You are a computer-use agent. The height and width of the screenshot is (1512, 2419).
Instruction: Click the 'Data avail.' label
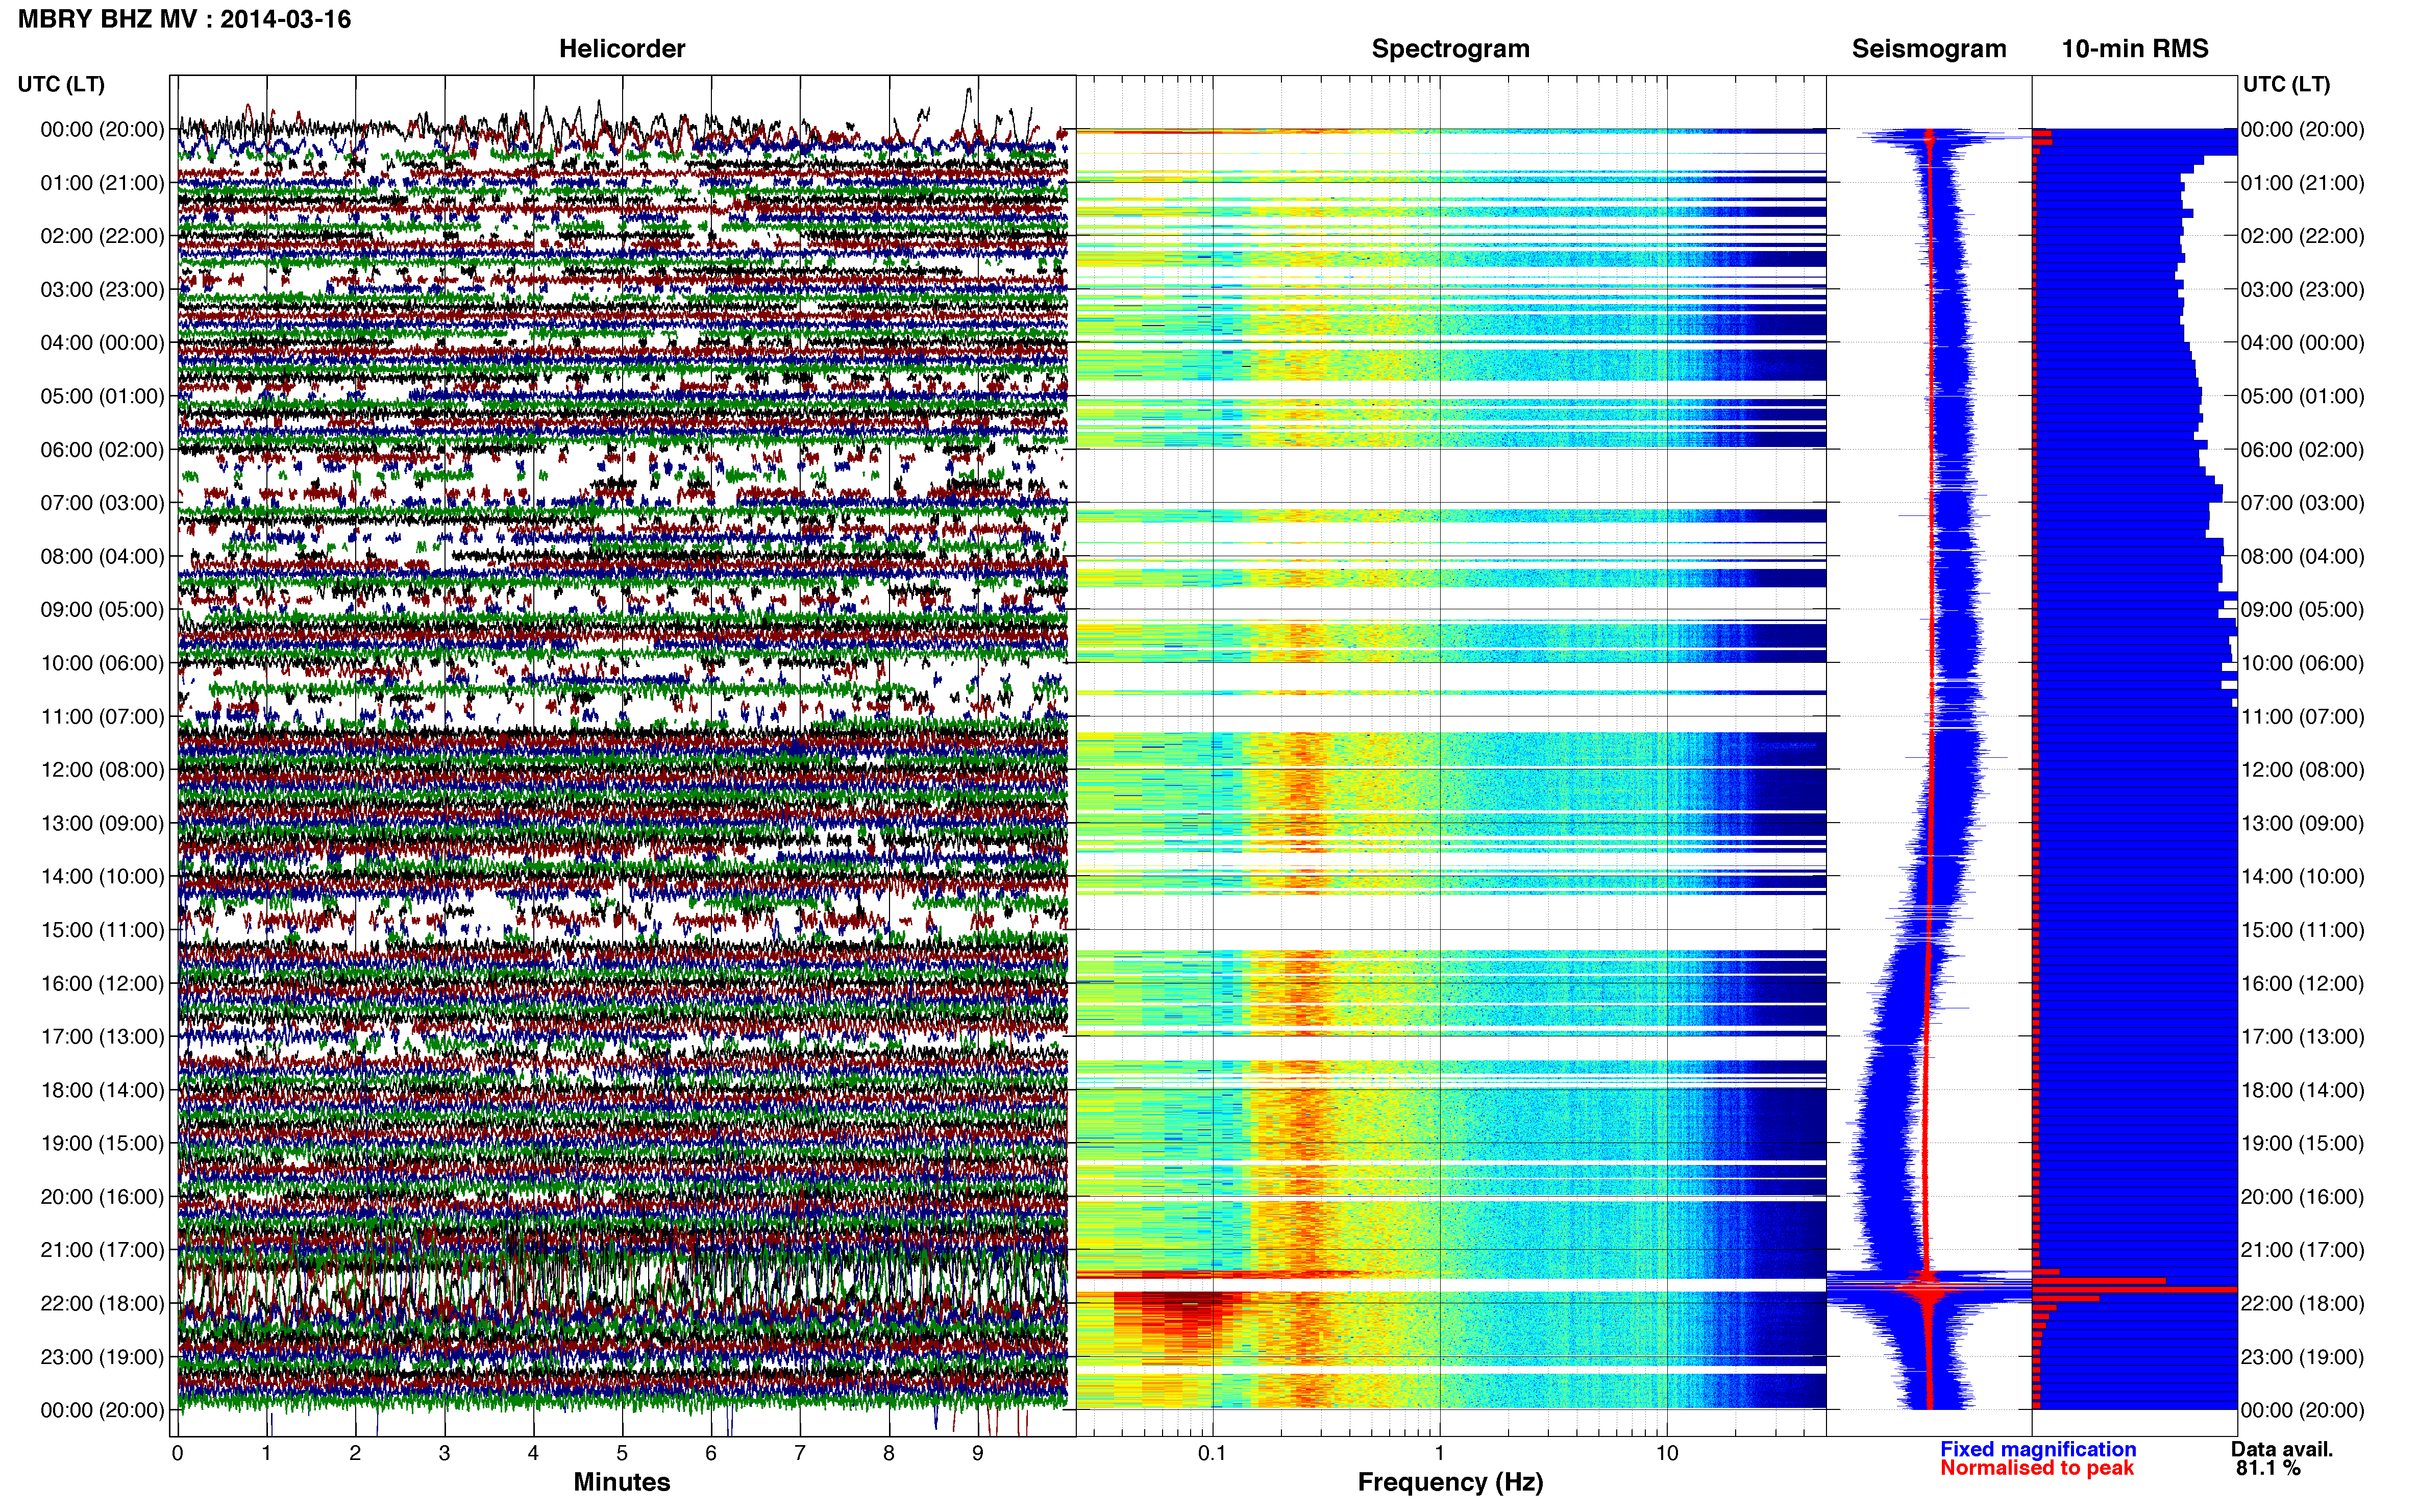(x=2282, y=1449)
